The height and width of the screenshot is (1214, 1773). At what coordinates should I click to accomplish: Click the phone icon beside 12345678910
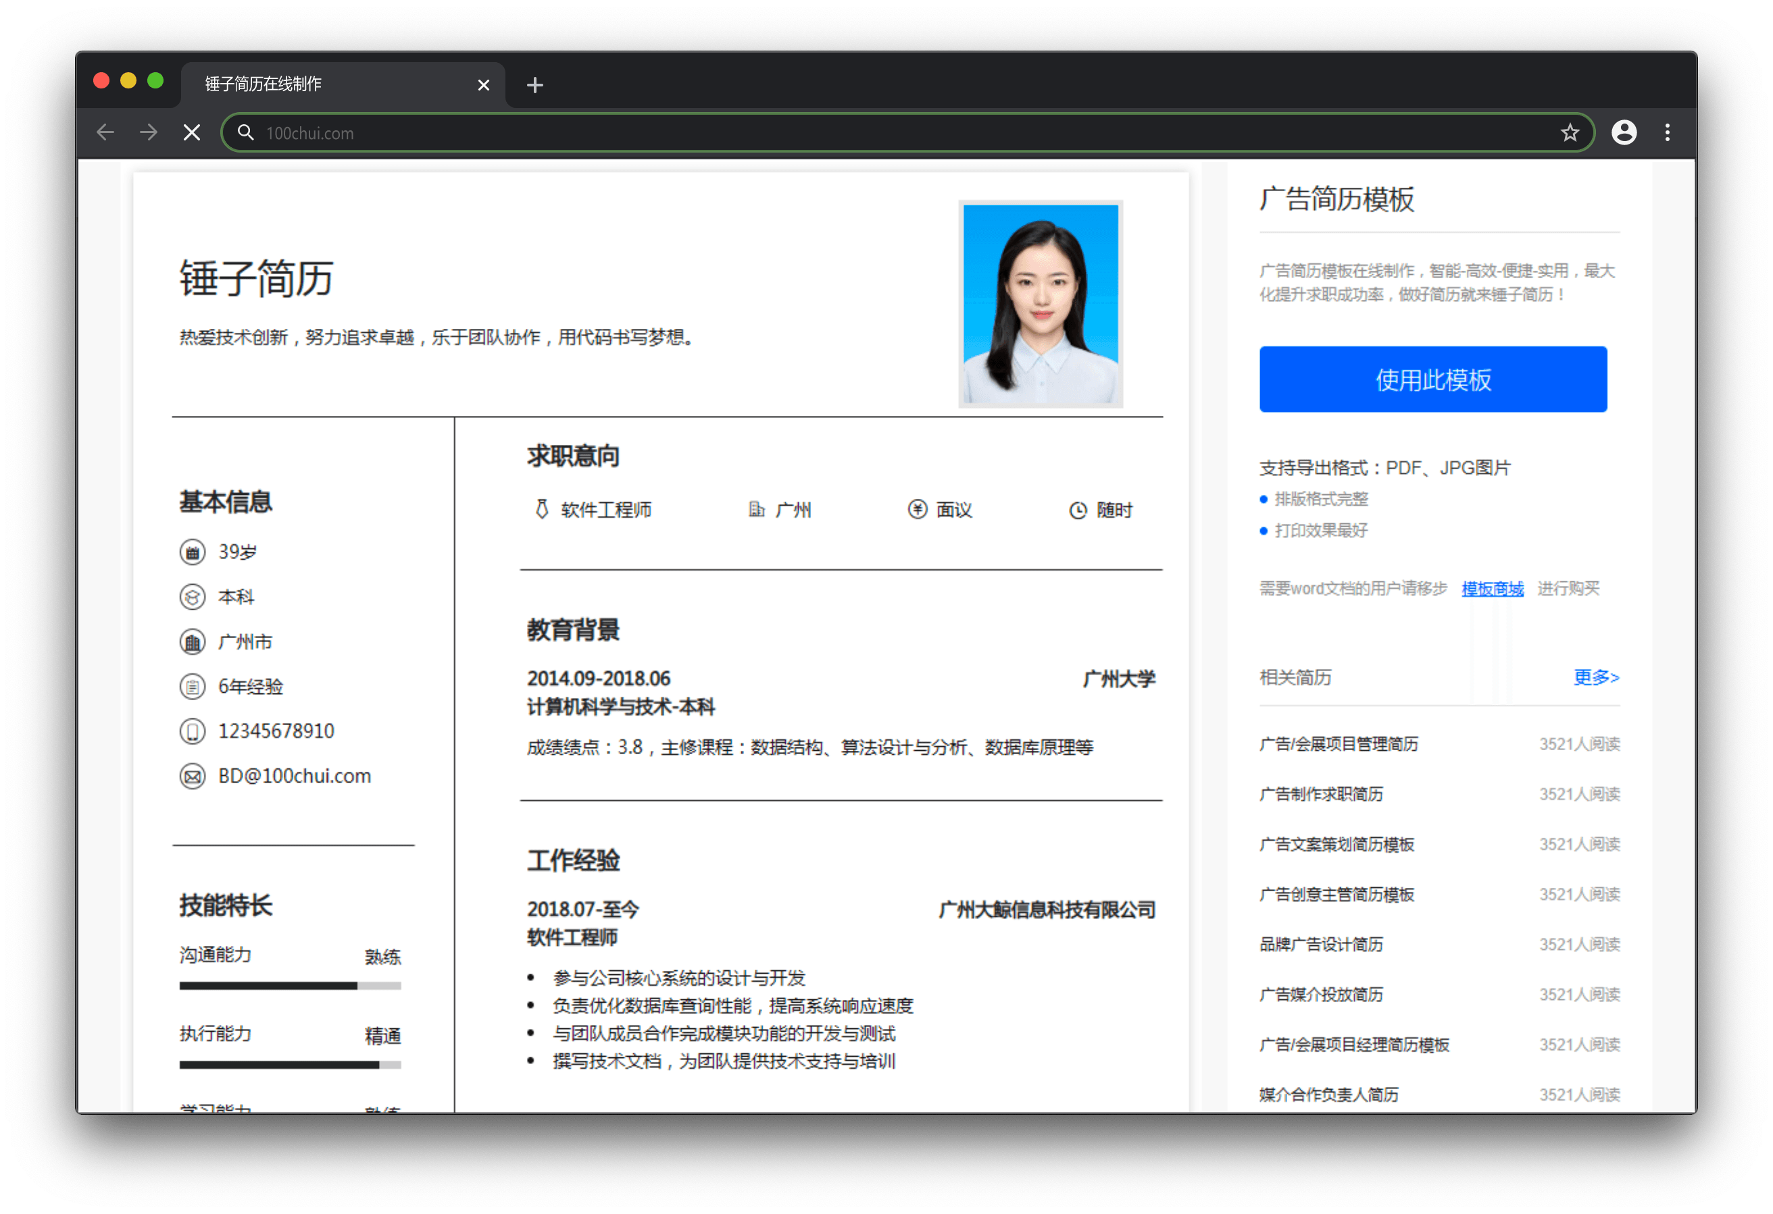tap(193, 732)
